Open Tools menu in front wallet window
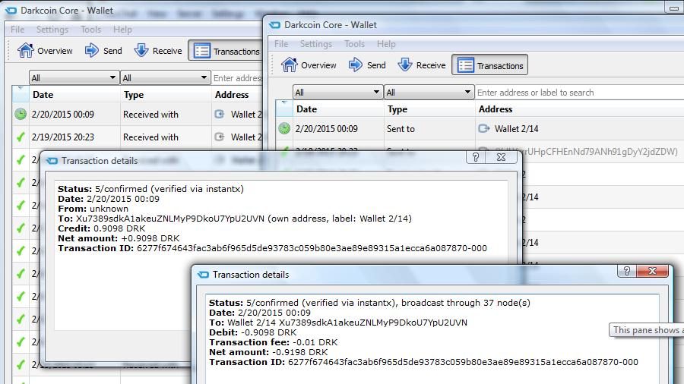Viewport: 684px width, 384px height. tap(355, 44)
